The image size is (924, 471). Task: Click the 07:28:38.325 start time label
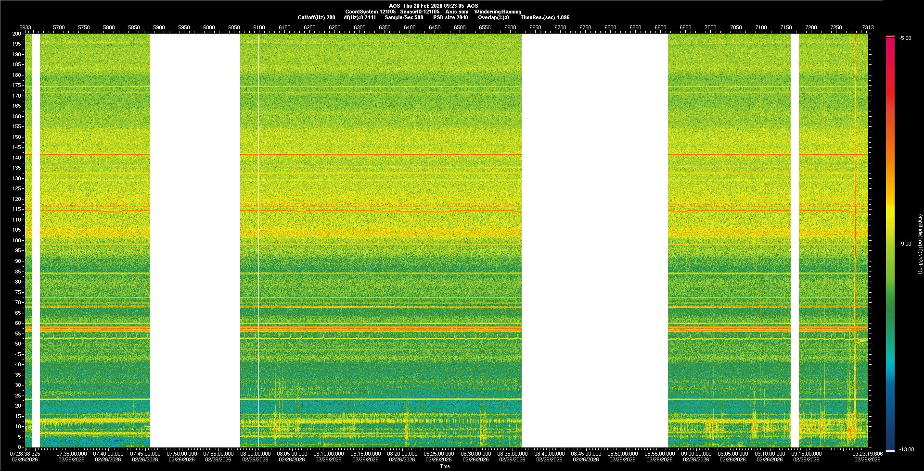coord(25,454)
